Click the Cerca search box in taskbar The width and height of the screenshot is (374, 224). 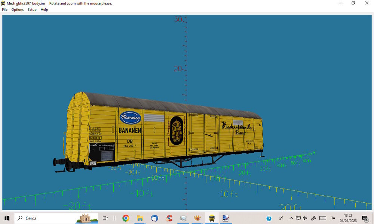(x=56, y=218)
